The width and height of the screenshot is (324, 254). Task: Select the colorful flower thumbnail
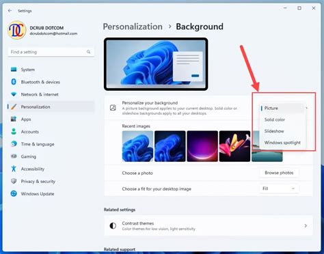[x=234, y=146]
